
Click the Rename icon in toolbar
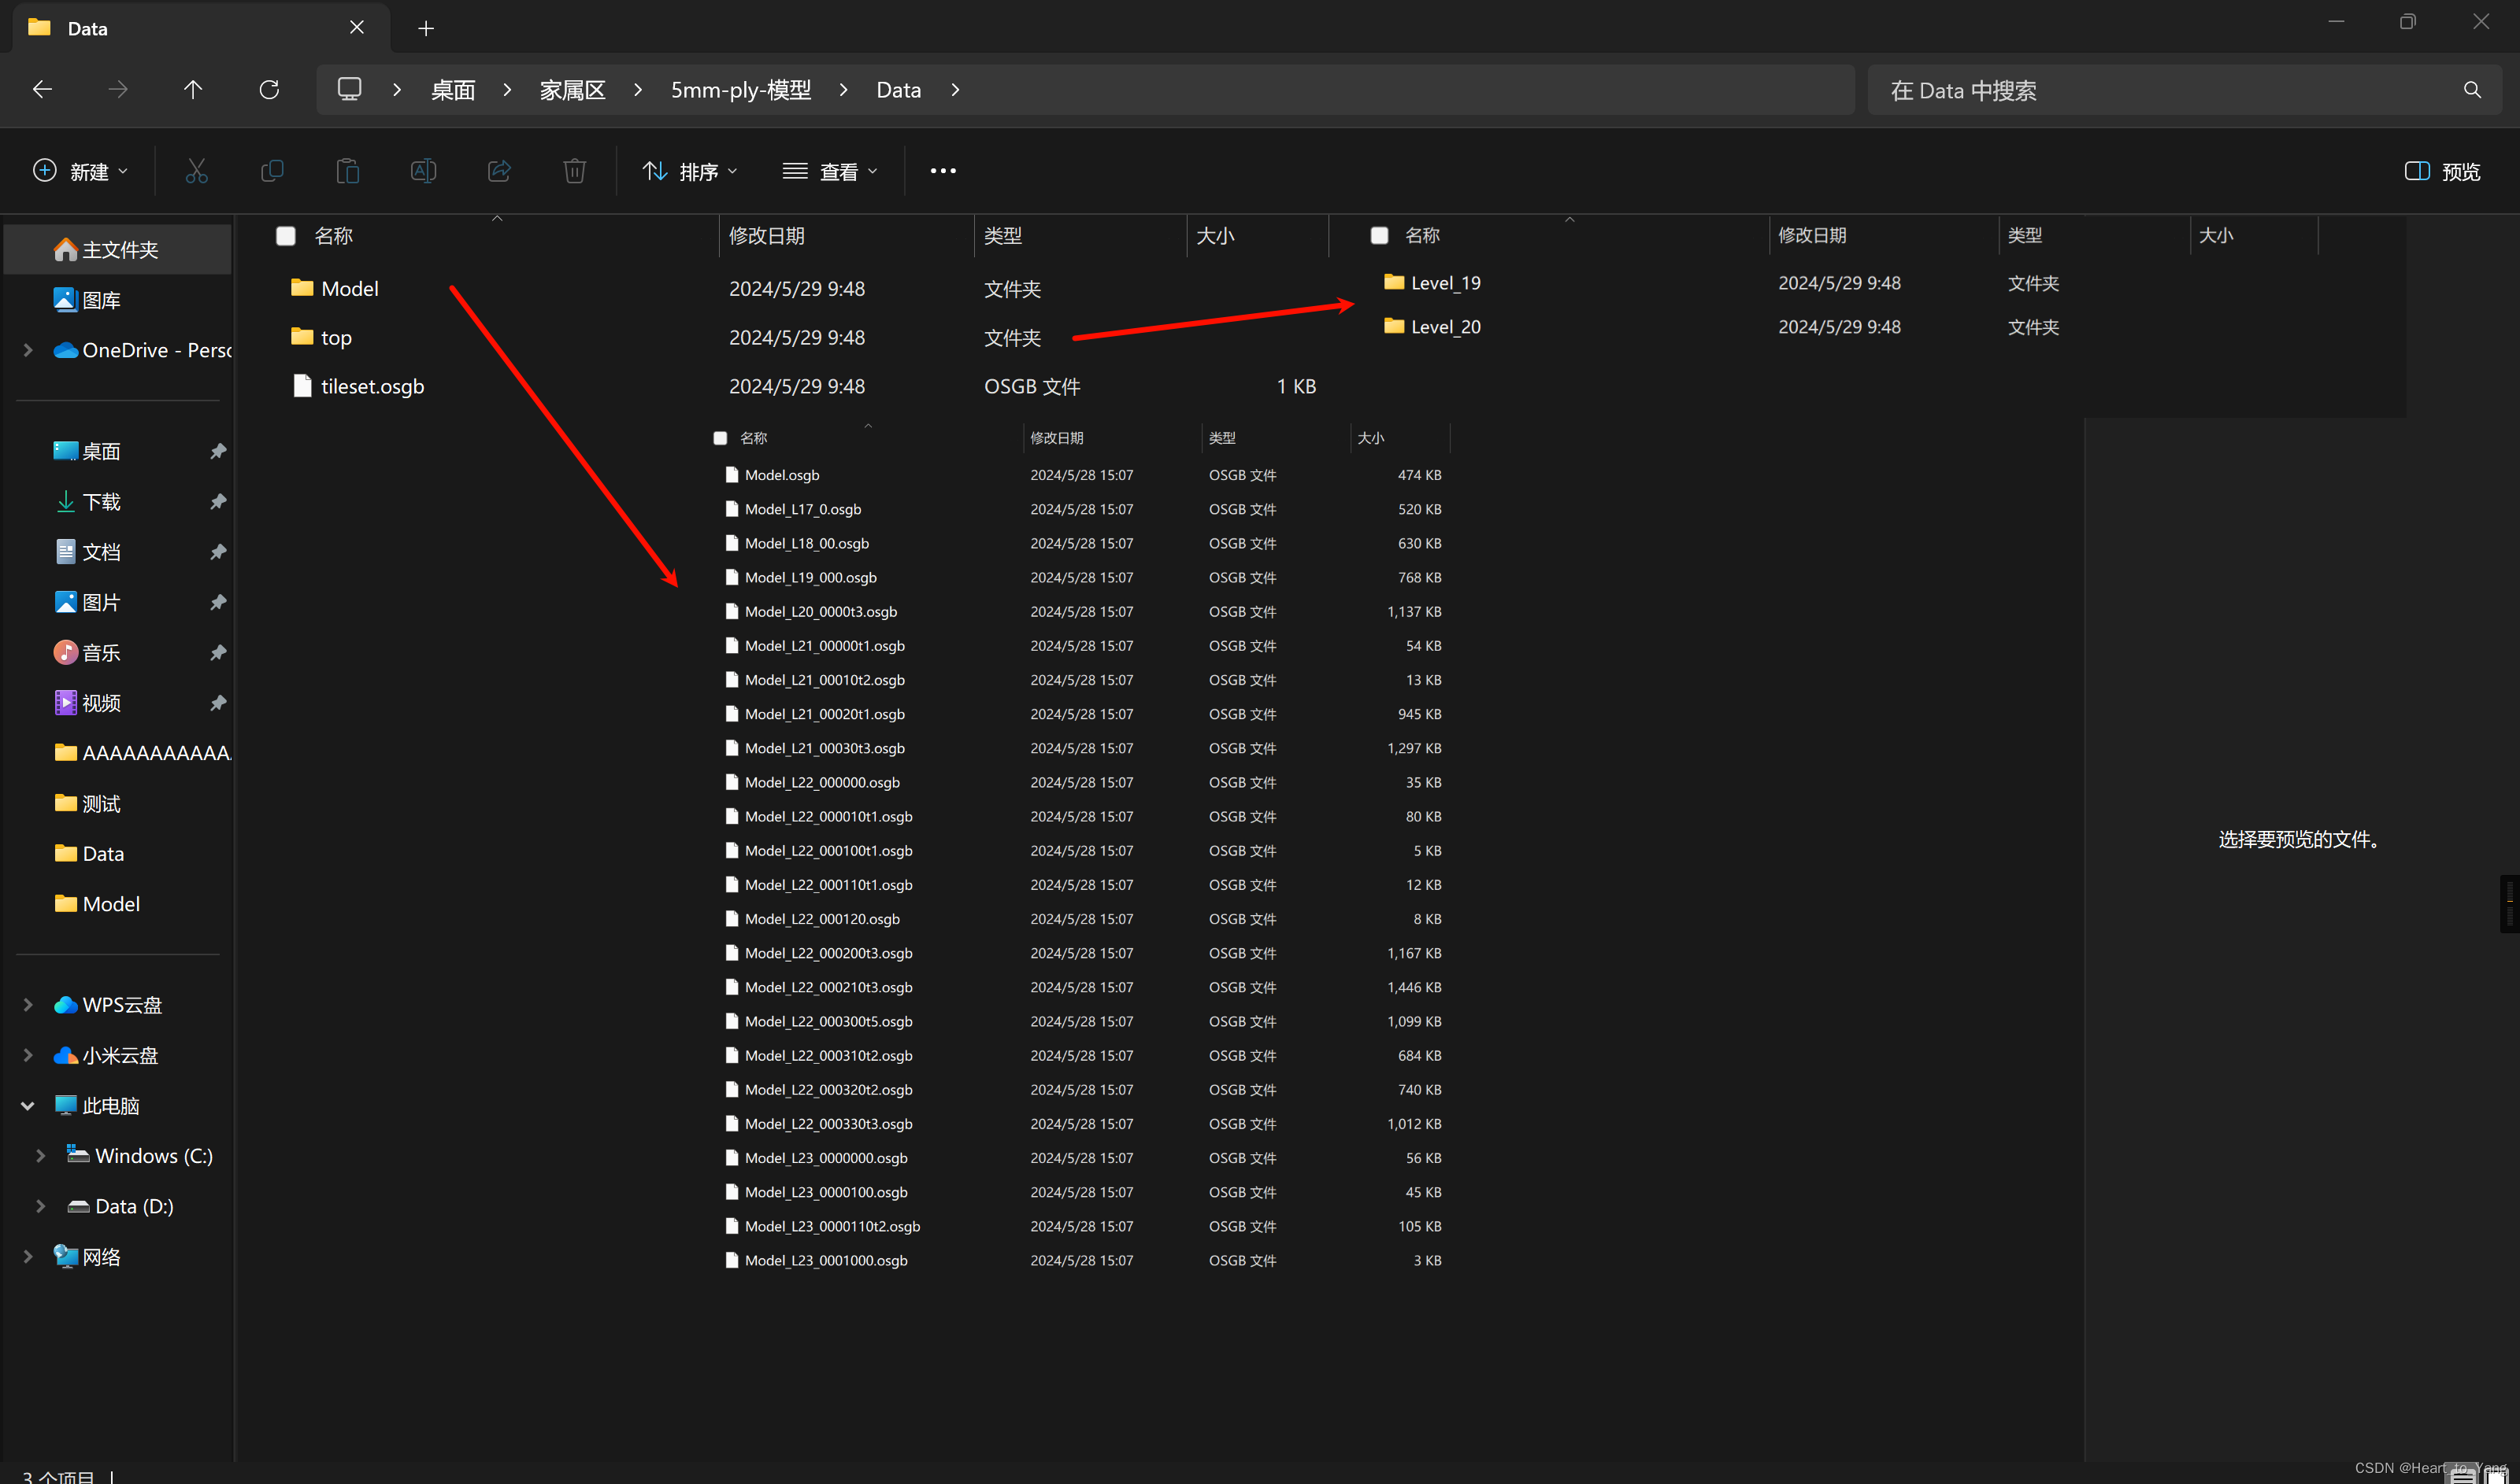(x=424, y=171)
